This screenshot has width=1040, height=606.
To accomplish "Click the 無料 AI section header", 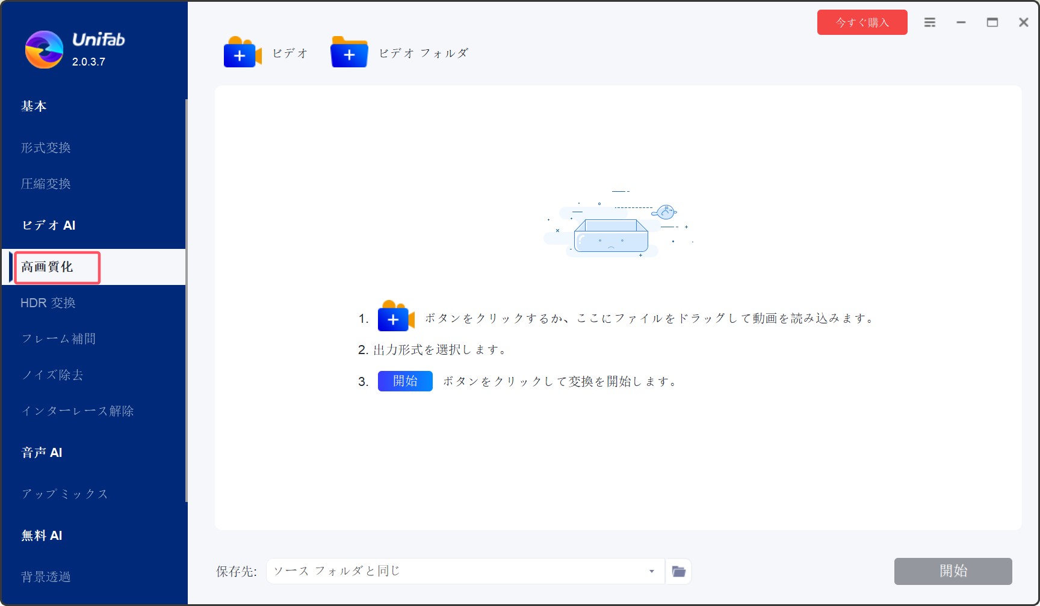I will (x=42, y=536).
